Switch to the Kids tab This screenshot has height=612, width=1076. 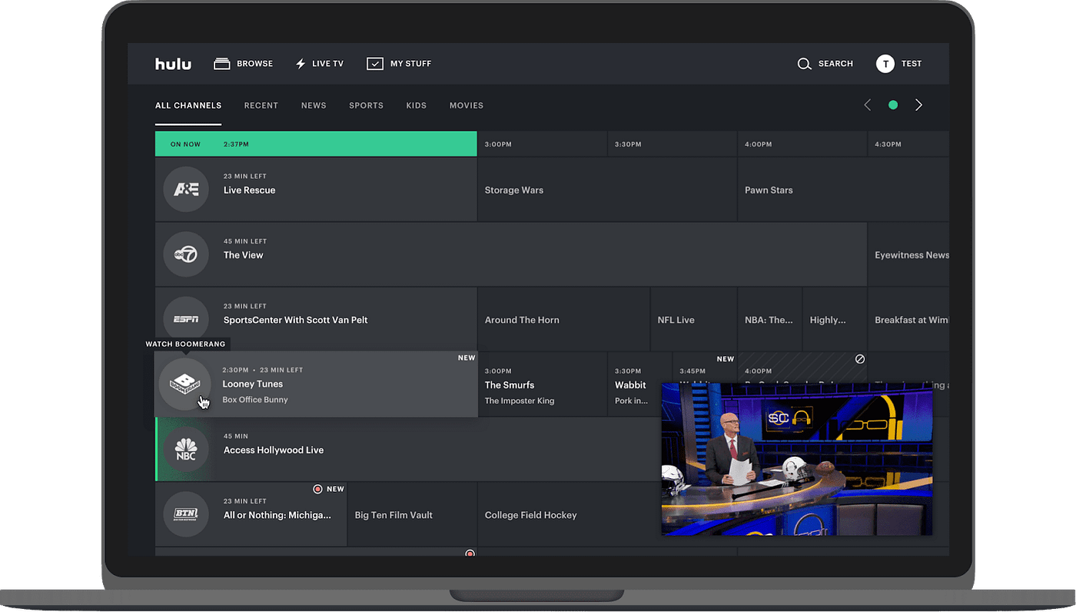[x=417, y=105]
